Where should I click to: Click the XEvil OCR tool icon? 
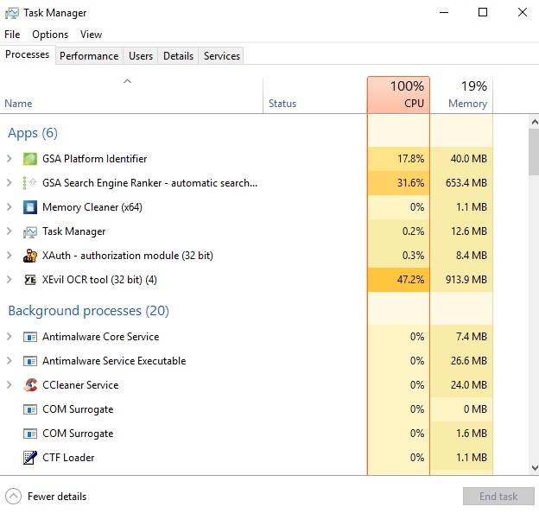(30, 280)
